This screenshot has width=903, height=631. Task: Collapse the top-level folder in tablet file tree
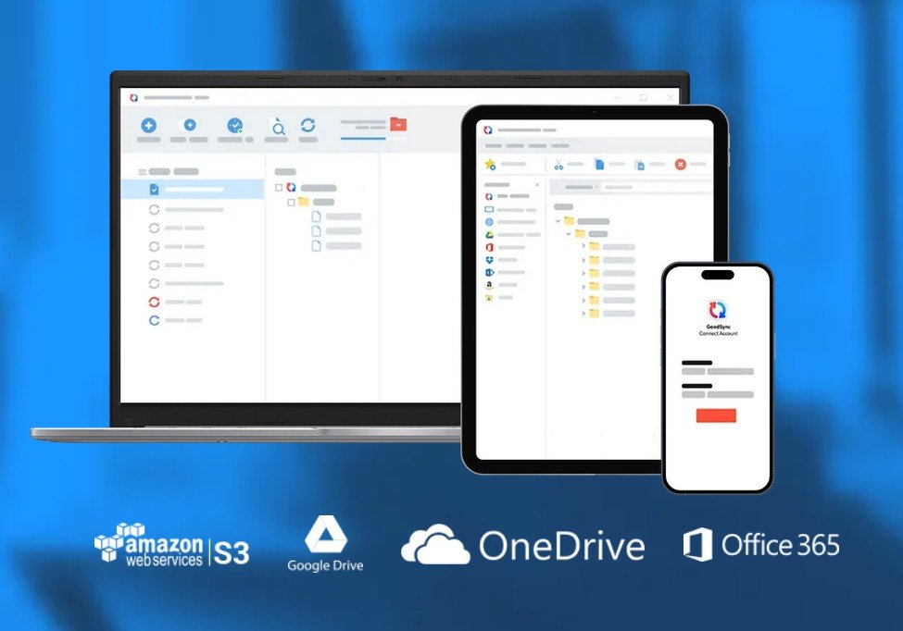point(558,221)
